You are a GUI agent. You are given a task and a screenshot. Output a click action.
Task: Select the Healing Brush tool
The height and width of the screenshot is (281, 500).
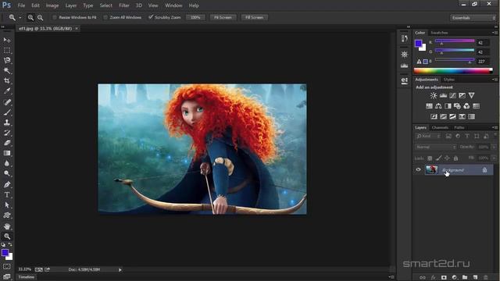point(7,102)
